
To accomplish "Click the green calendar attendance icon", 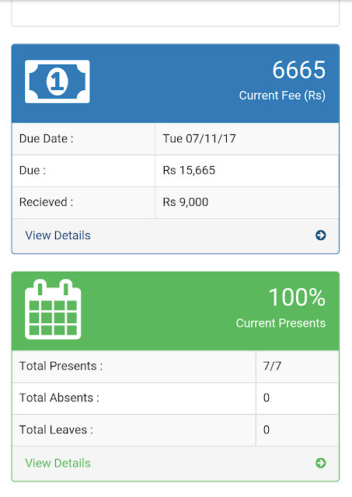I will click(x=53, y=309).
